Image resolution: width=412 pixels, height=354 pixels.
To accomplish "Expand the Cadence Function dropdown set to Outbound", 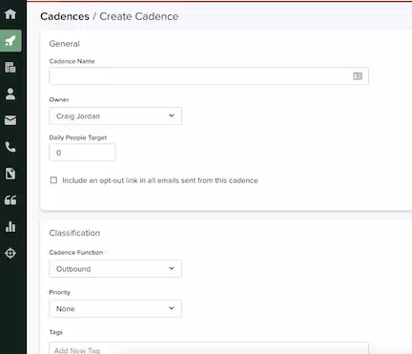I will click(x=115, y=269).
